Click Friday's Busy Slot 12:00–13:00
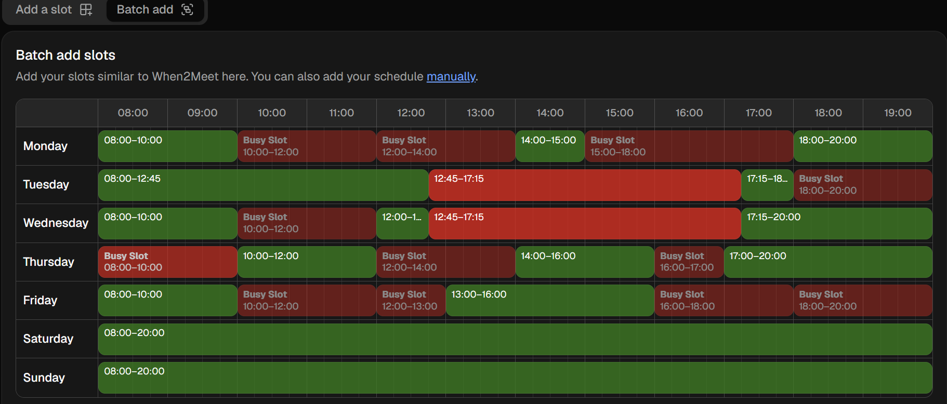 411,300
